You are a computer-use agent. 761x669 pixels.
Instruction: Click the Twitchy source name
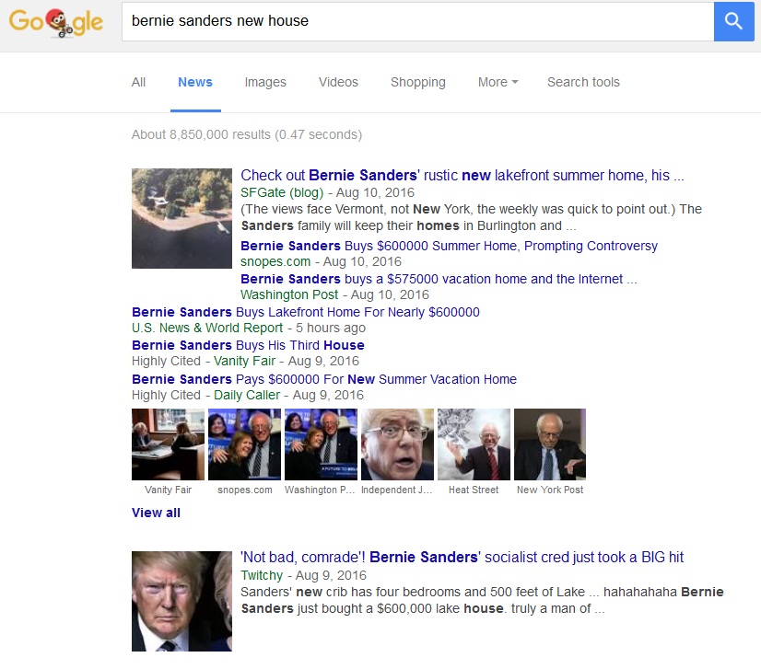[x=262, y=575]
